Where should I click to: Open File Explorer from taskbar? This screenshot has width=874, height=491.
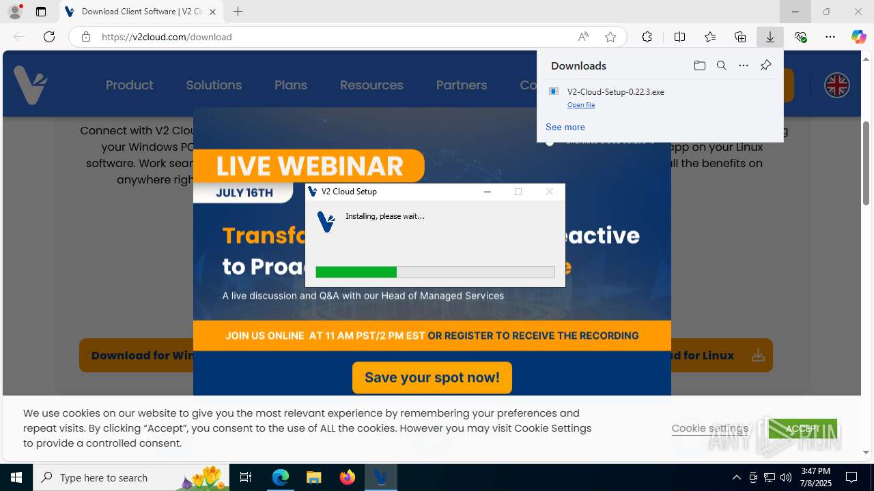(x=313, y=477)
